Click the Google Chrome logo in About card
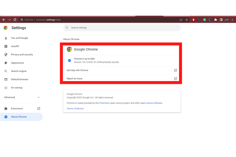Image resolution: width=236 pixels, height=157 pixels. (70, 49)
